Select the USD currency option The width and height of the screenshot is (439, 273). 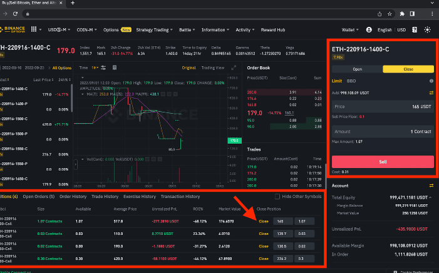coord(401,29)
